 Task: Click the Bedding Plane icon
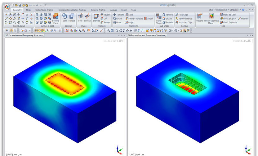coord(56,18)
